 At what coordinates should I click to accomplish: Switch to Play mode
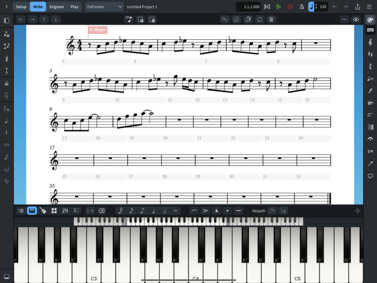74,7
